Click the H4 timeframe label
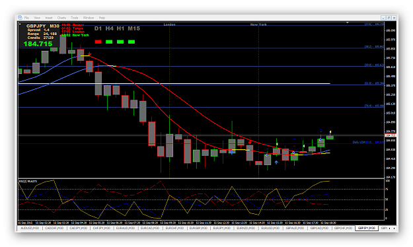The image size is (413, 247). 109,28
